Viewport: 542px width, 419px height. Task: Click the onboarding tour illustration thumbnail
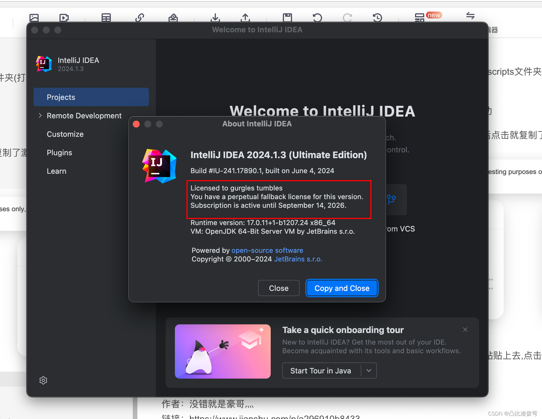(223, 351)
